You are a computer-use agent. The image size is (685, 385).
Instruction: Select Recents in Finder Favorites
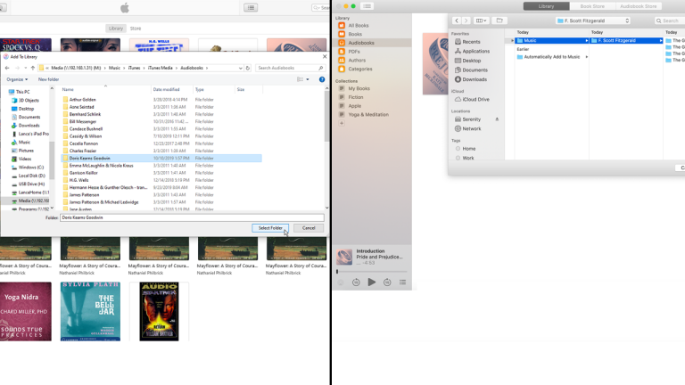(471, 42)
